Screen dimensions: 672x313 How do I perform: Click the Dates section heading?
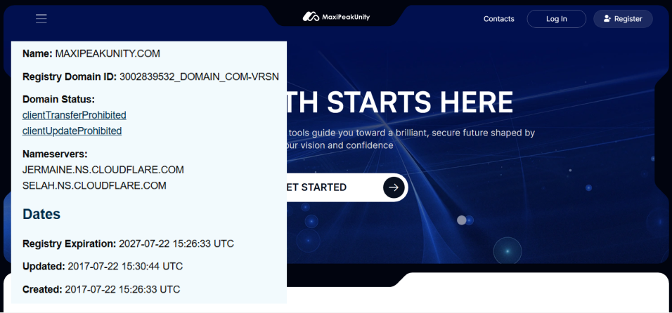41,214
